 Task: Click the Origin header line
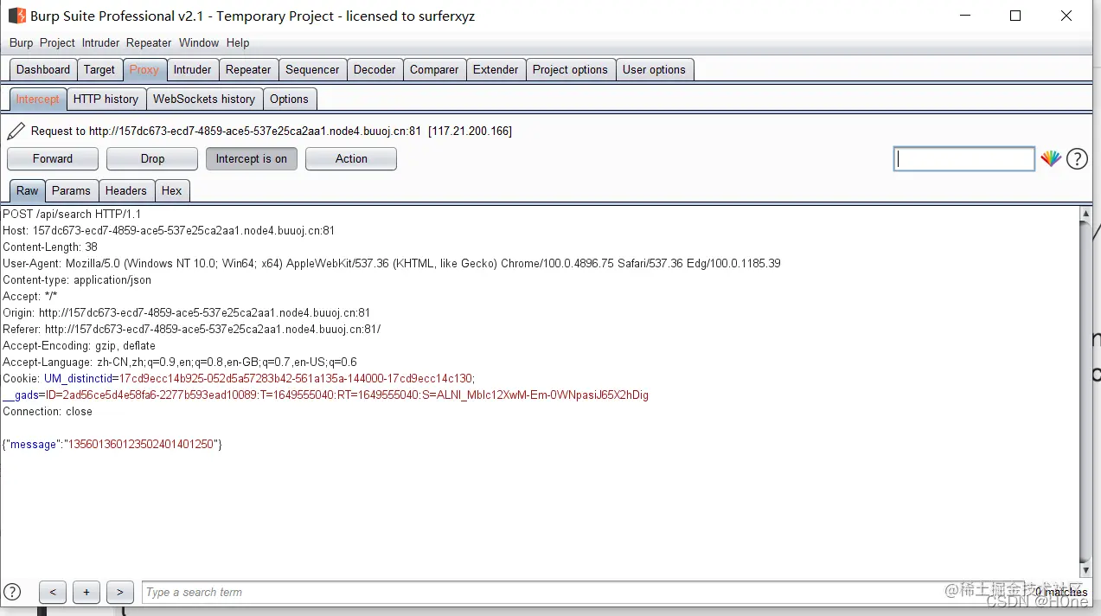click(186, 312)
